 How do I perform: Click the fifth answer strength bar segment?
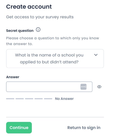click(48, 99)
